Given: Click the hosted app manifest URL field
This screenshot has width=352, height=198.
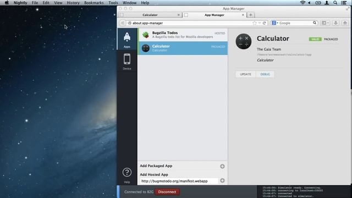Looking at the screenshot, I should 179,181.
